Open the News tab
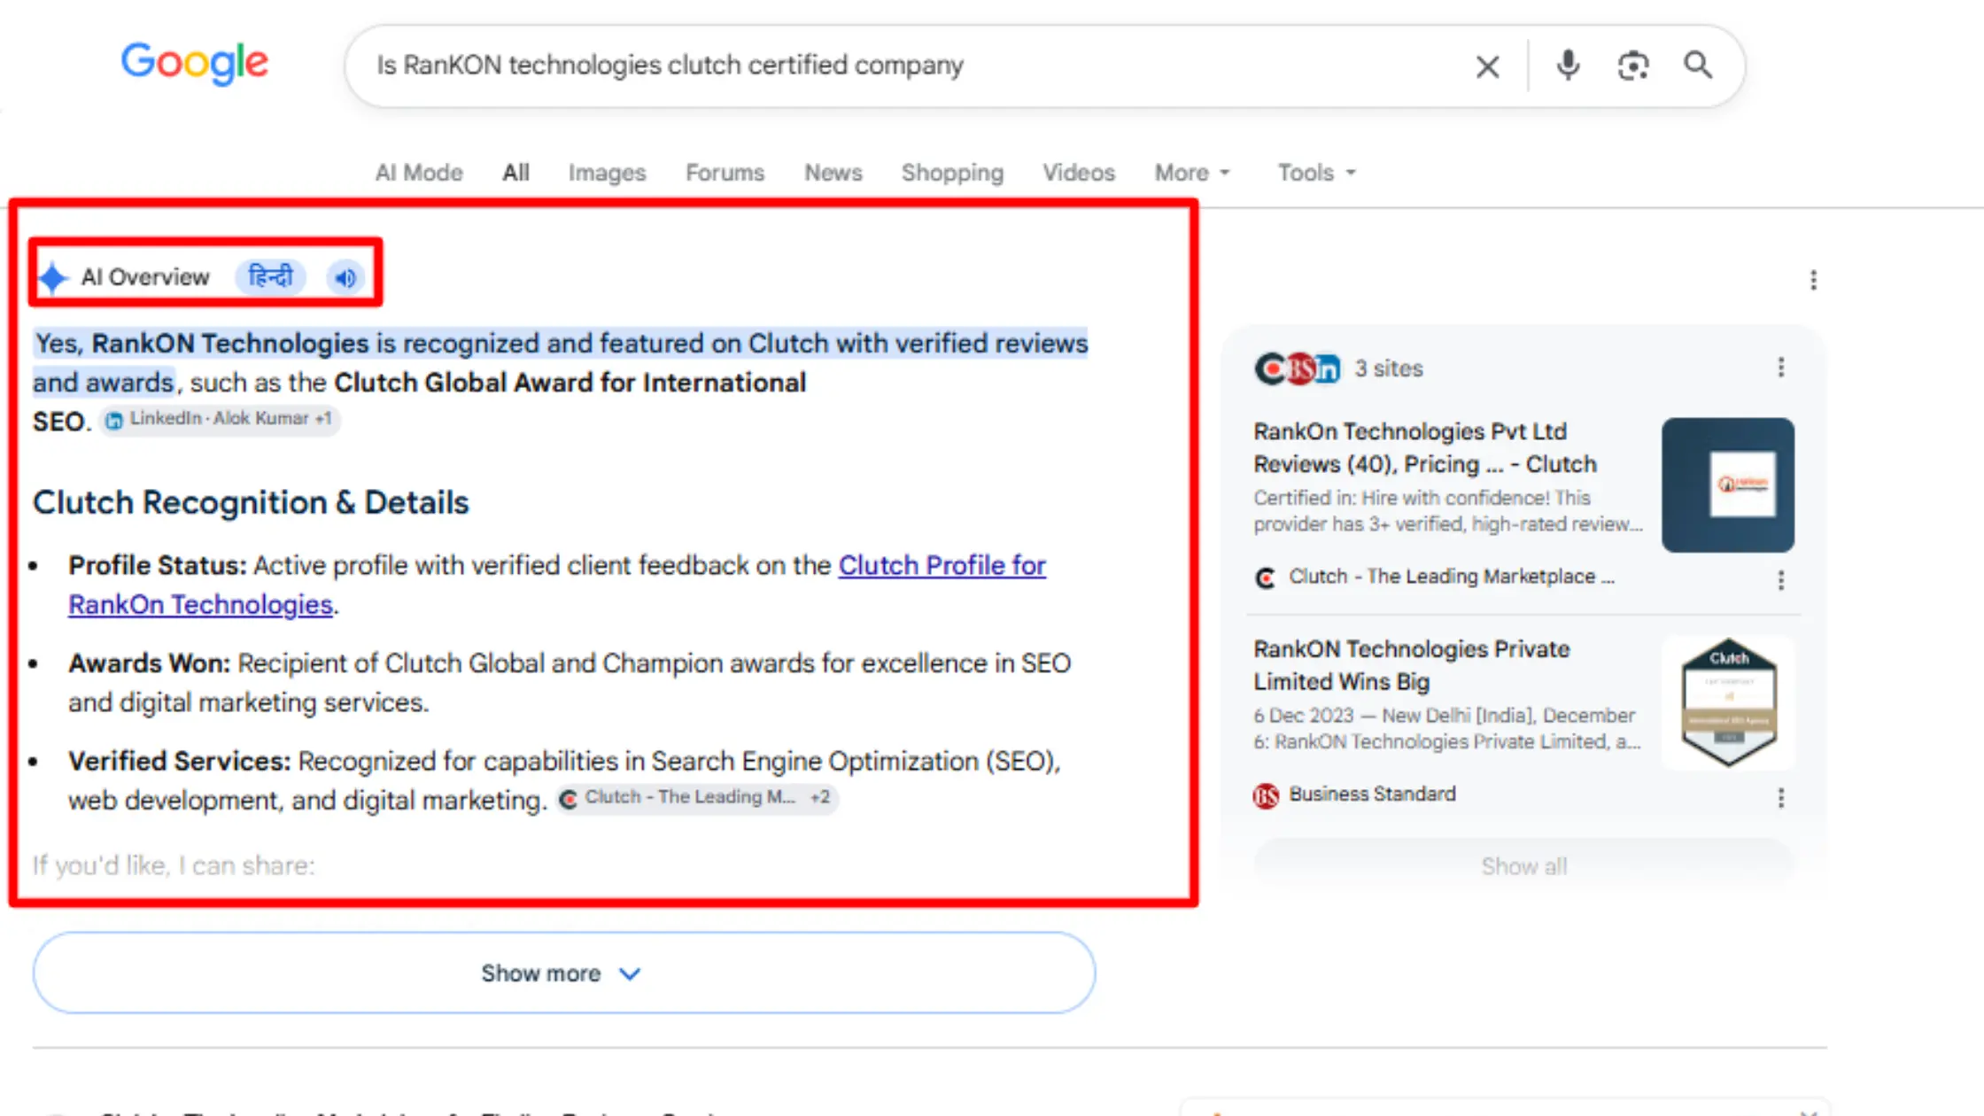The width and height of the screenshot is (1984, 1116). [x=833, y=173]
